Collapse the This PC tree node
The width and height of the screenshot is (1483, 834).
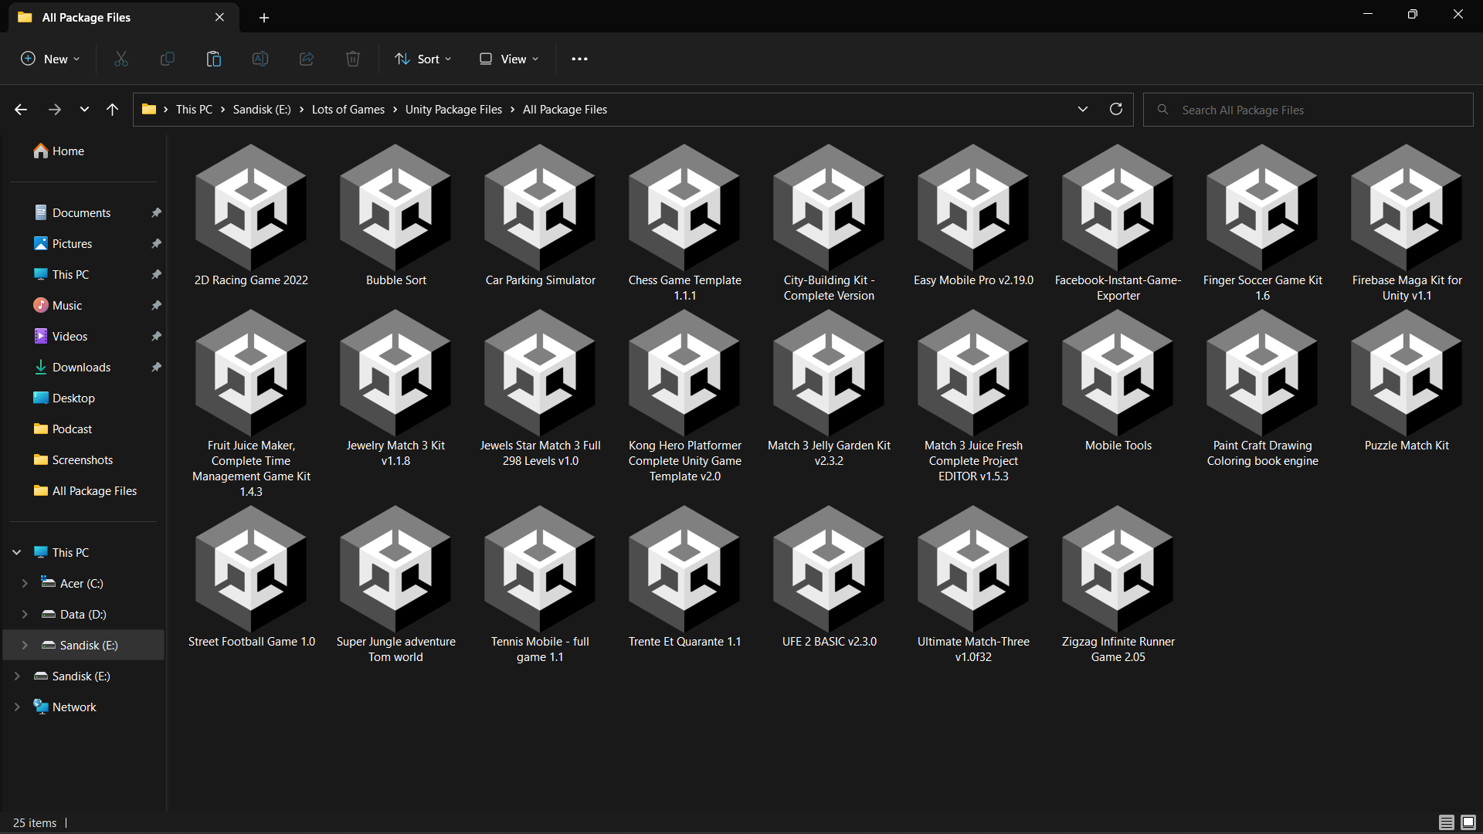pyautogui.click(x=17, y=552)
